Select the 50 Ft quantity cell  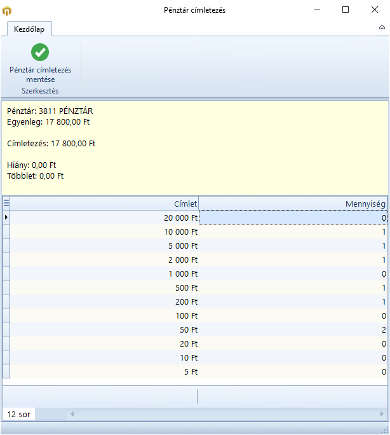[x=293, y=330]
